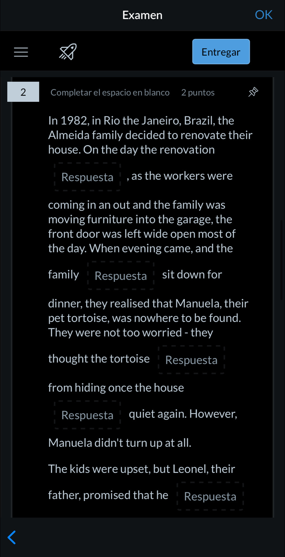Fill blank after 'the renovation'
285x557 pixels.
[x=87, y=177]
